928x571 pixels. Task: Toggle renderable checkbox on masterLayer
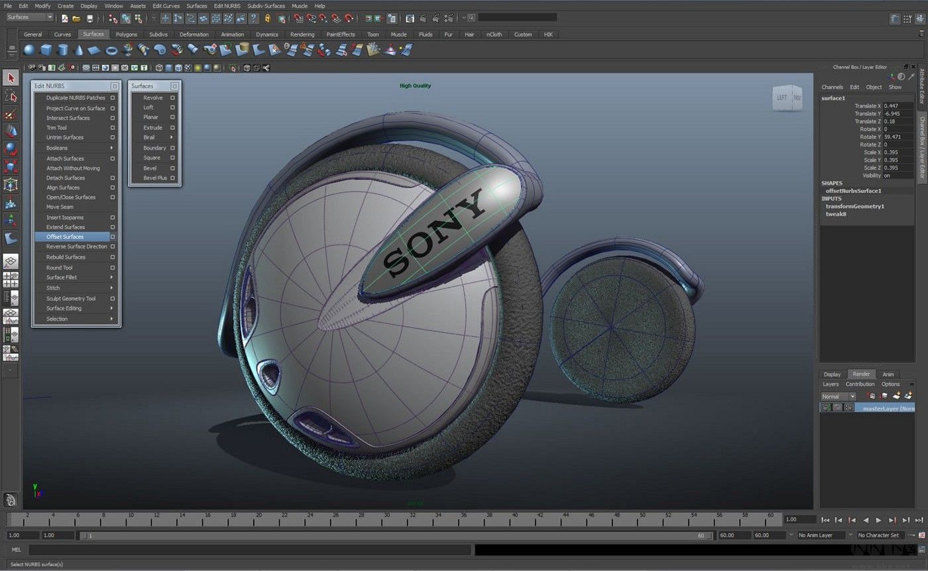click(x=825, y=407)
